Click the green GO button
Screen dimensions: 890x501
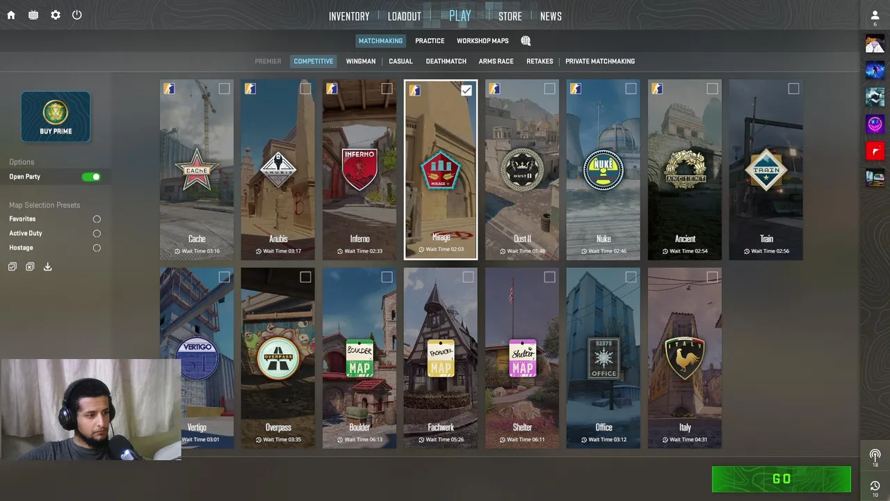click(x=782, y=479)
